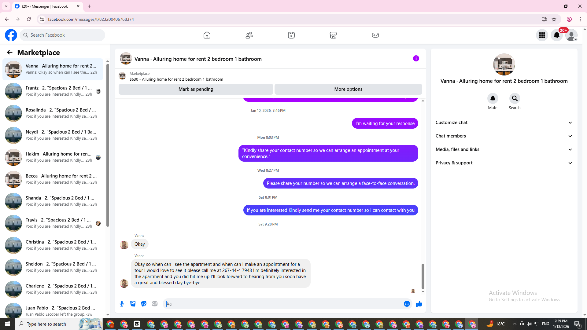
Task: Open the GIF picker icon
Action: point(155,304)
